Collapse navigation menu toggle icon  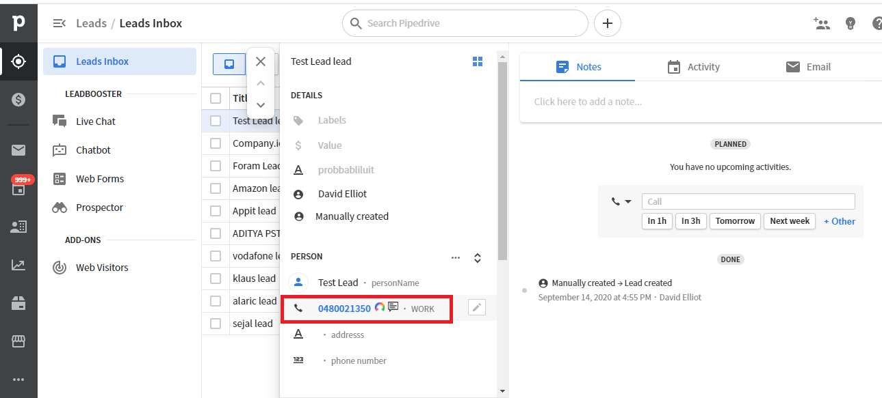click(60, 23)
